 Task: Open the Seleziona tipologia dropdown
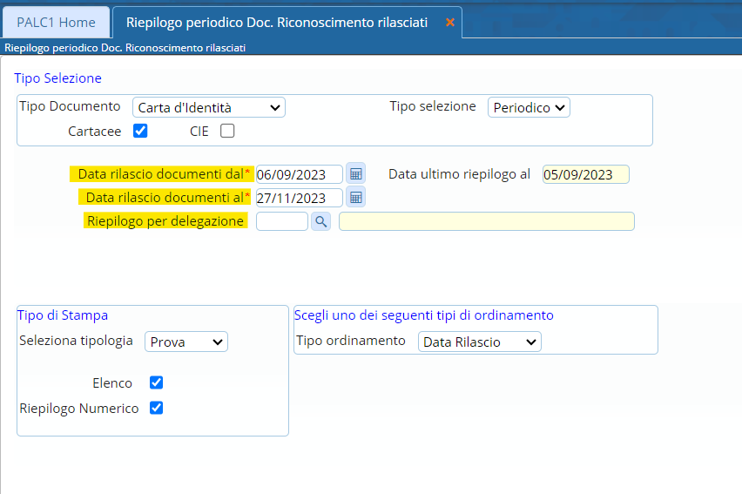tap(186, 342)
